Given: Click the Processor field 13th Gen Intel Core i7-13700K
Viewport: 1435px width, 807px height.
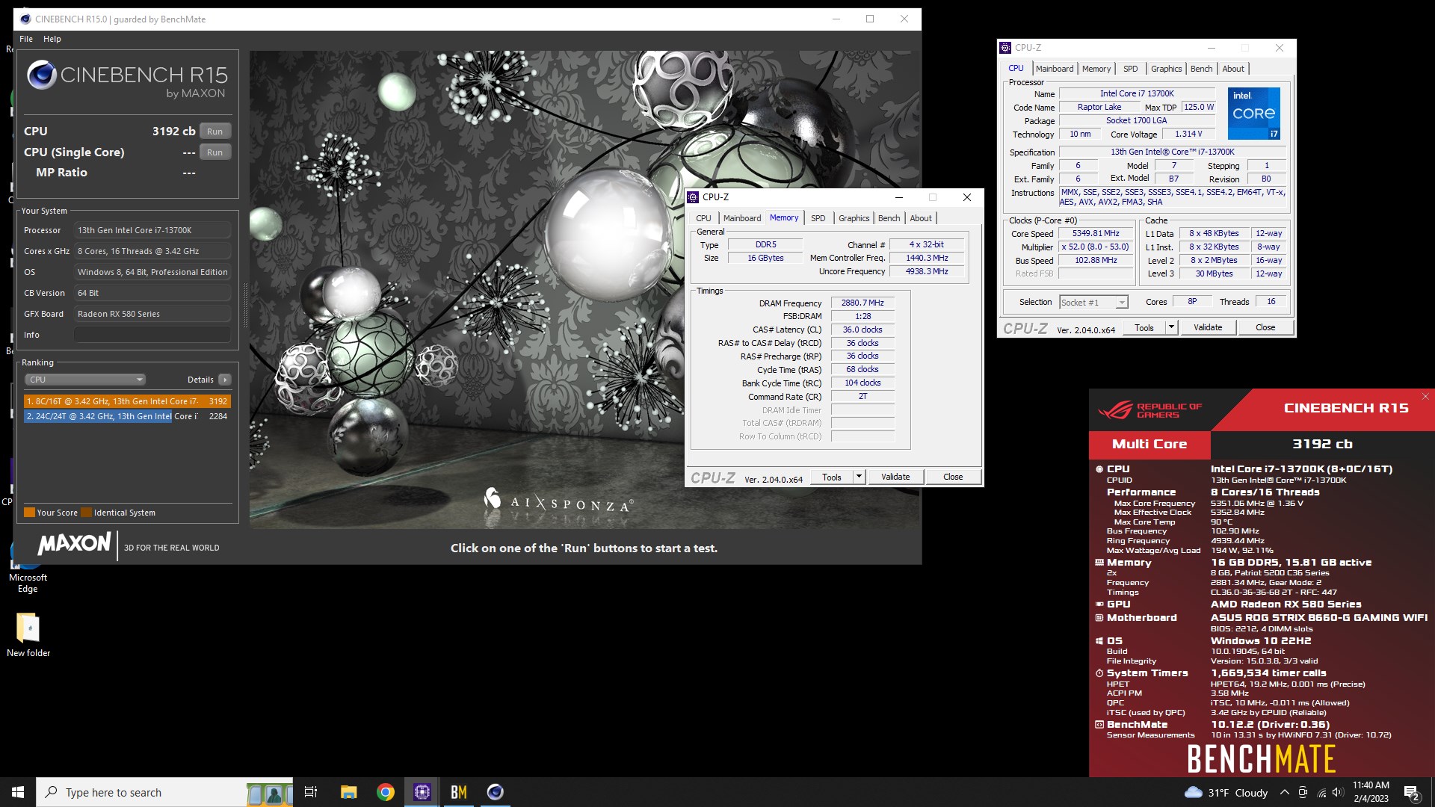Looking at the screenshot, I should [152, 230].
